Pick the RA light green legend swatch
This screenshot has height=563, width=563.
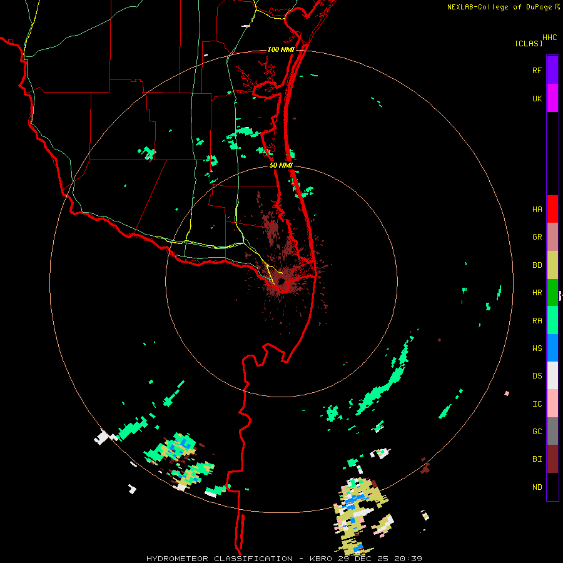click(x=552, y=320)
